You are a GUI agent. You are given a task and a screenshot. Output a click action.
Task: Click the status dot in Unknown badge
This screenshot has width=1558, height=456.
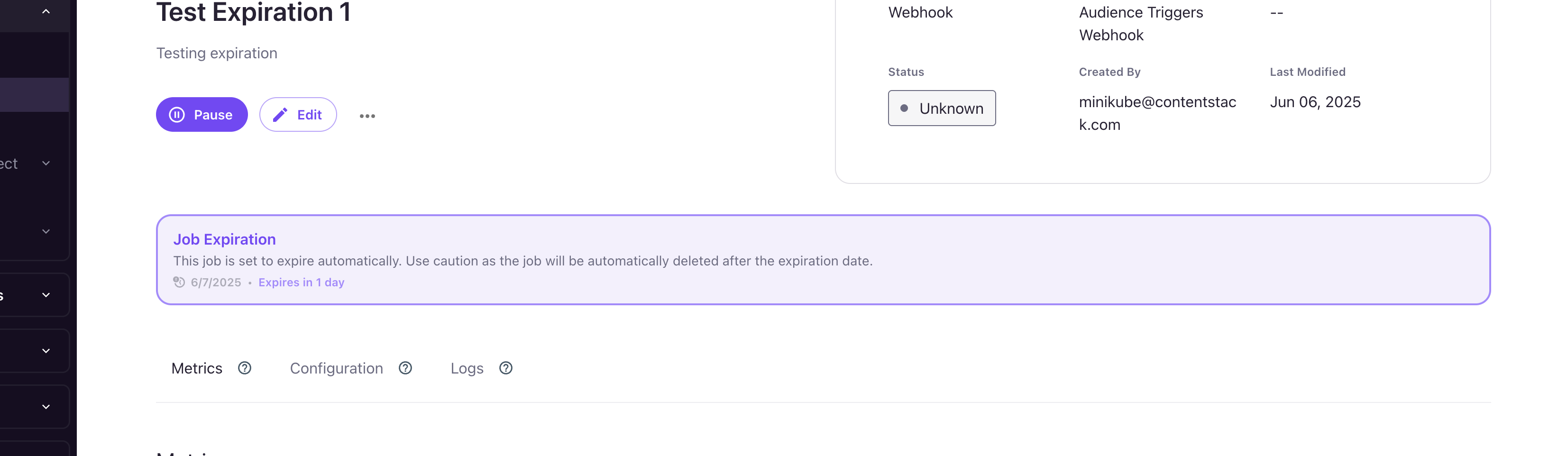click(x=904, y=108)
